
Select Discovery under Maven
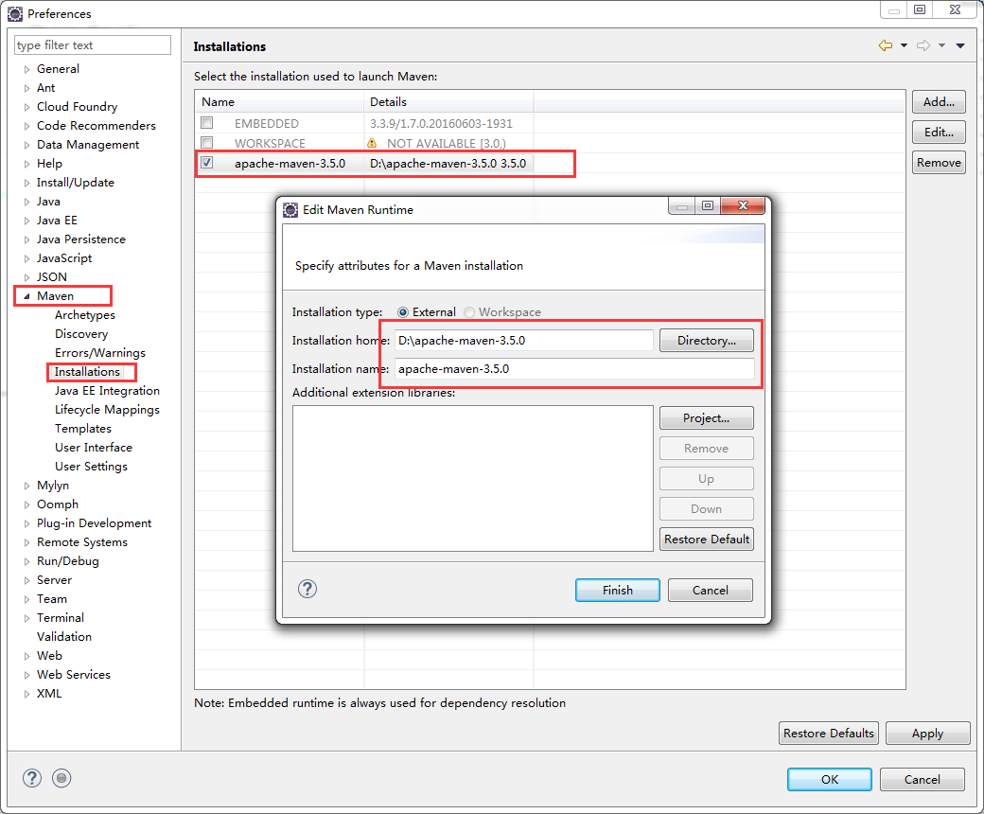click(x=81, y=334)
